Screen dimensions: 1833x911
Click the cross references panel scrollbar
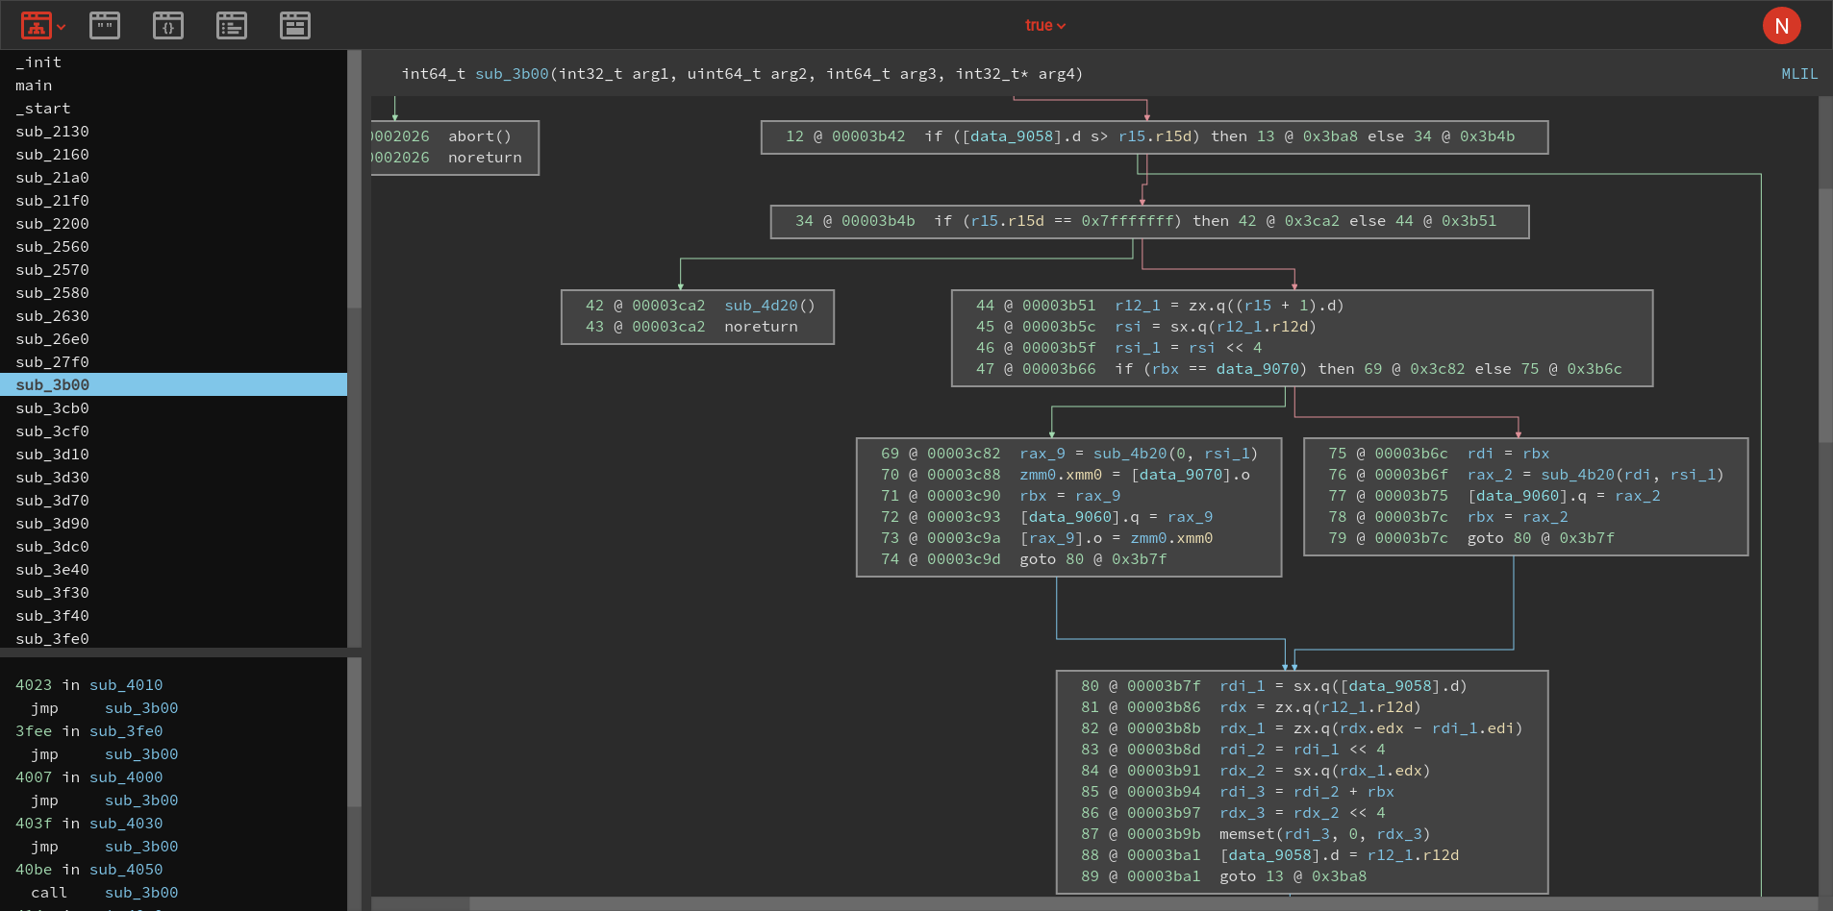click(354, 732)
